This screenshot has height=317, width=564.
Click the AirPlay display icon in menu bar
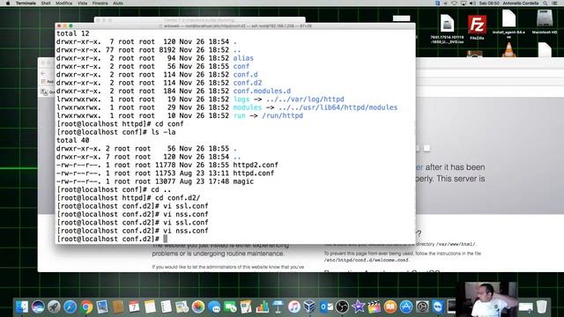464,4
